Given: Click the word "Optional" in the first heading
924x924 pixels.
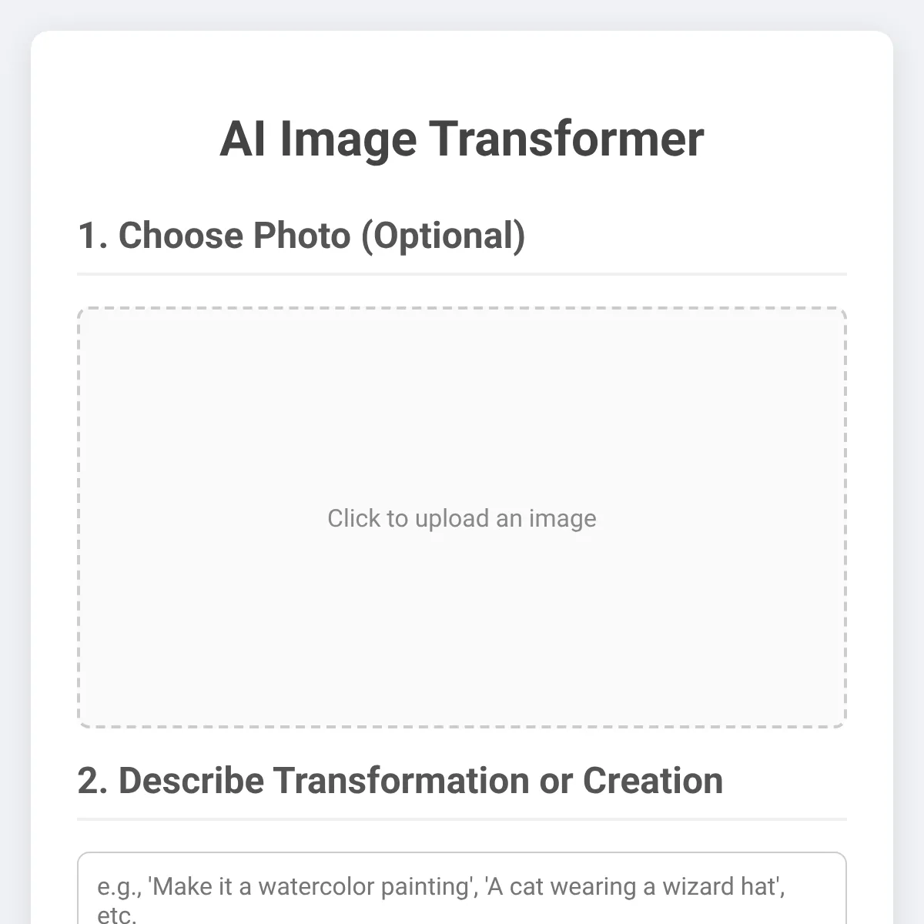Looking at the screenshot, I should [443, 236].
